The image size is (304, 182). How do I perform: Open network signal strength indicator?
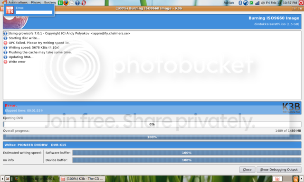[257, 3]
